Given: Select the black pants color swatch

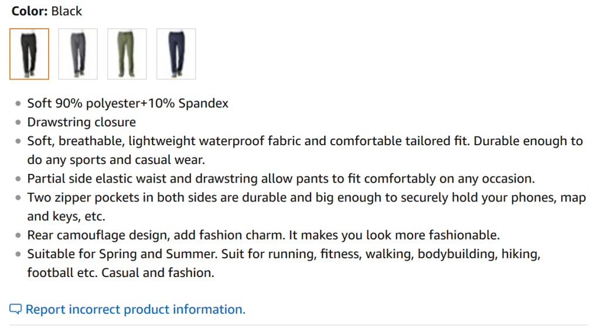Looking at the screenshot, I should point(29,54).
